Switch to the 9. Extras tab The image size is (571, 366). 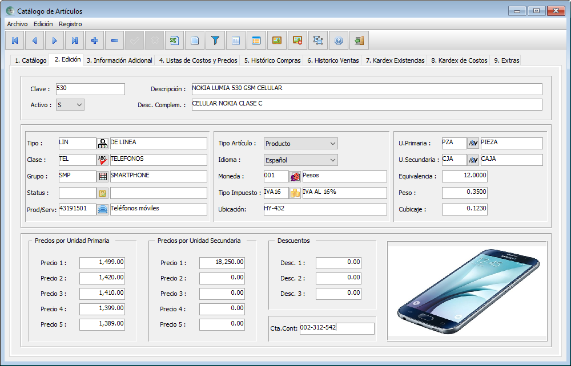(x=506, y=60)
